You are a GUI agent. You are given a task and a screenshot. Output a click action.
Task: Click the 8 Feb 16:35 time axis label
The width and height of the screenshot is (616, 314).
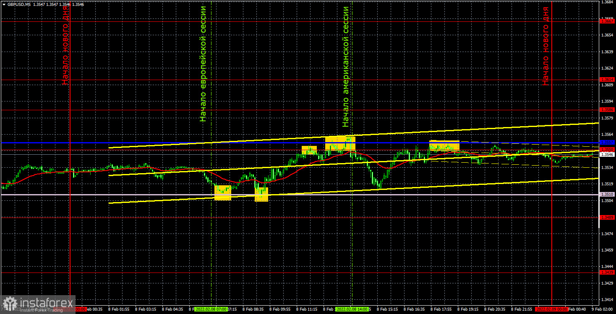415,309
